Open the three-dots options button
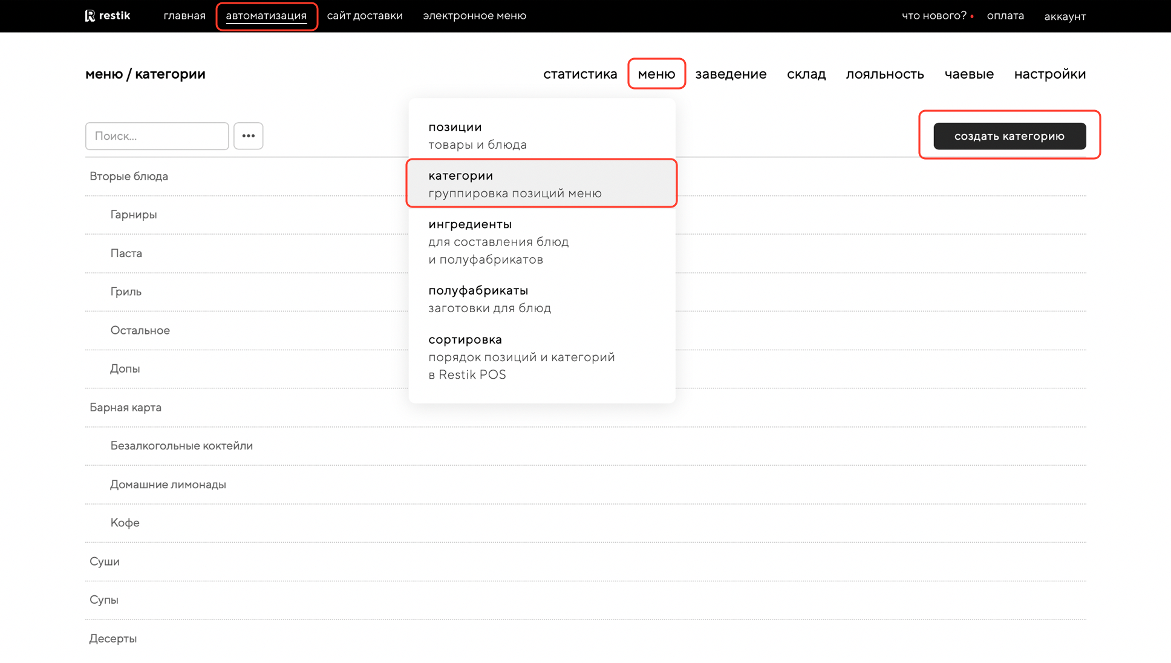 tap(248, 136)
